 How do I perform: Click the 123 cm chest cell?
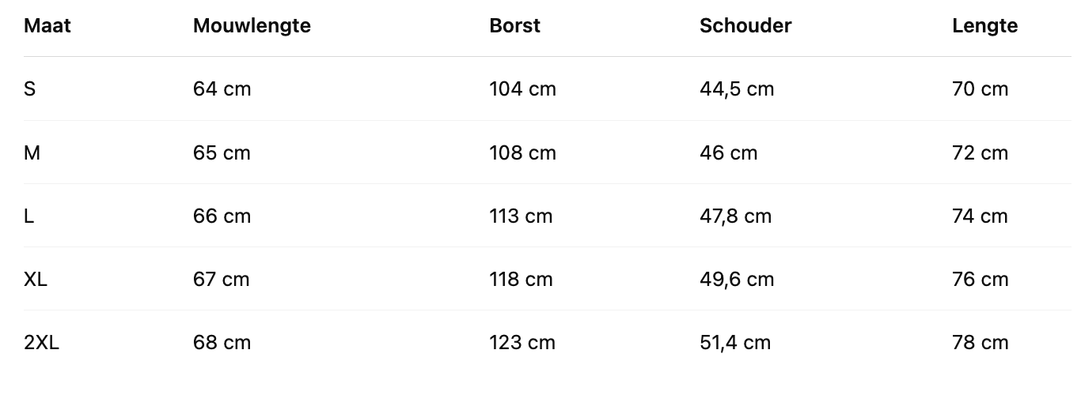(522, 342)
